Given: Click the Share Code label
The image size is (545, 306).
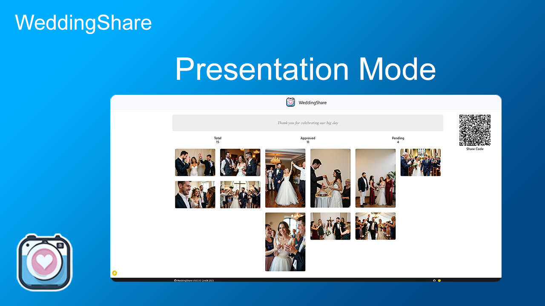Looking at the screenshot, I should click(475, 149).
